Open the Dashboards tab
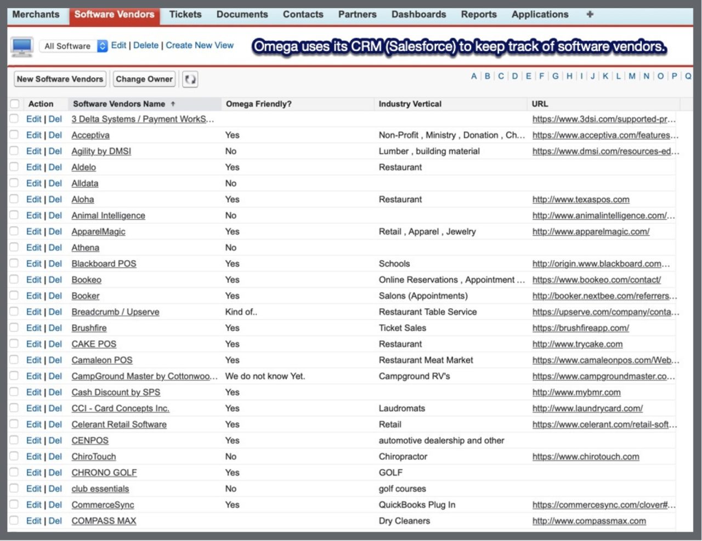Image resolution: width=702 pixels, height=541 pixels. coord(418,14)
